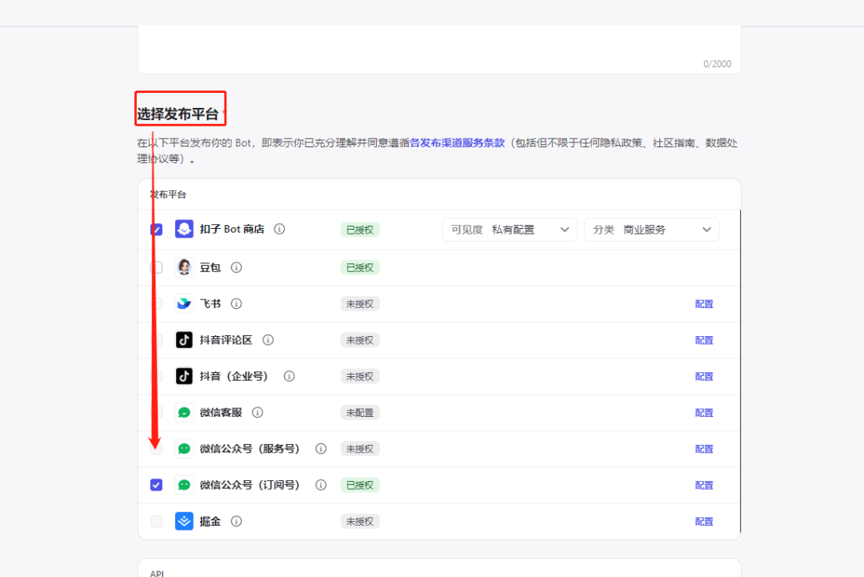Click the 掘金 blue logo icon
This screenshot has width=864, height=577.
click(184, 521)
